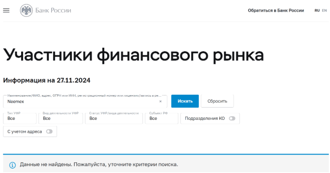This screenshot has height=173, width=330.
Task: Switch the language to EN
Action: tap(324, 10)
